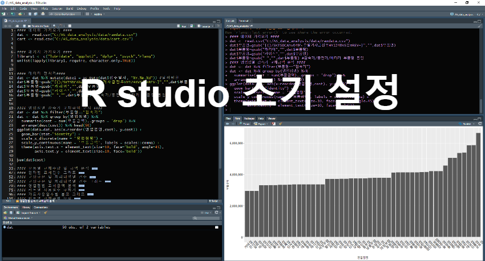
Task: Switch to the Terminal tab
Action: point(244,21)
